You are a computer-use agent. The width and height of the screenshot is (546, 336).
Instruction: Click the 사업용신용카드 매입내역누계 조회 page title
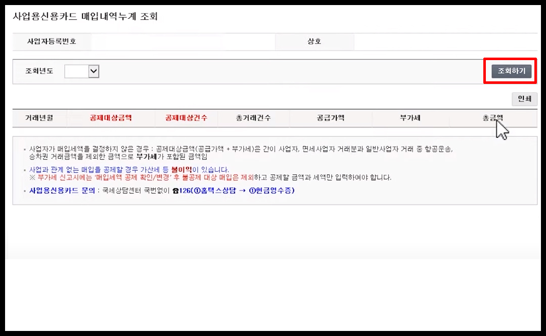[x=85, y=17]
